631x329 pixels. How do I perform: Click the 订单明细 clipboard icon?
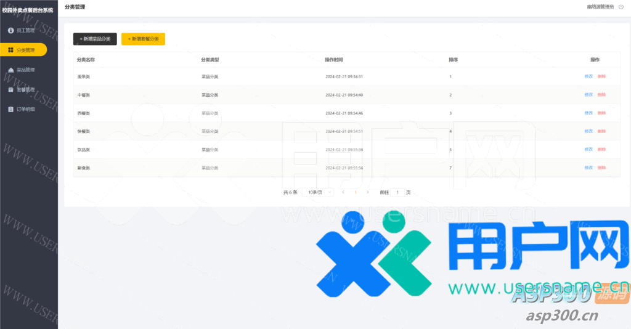click(x=10, y=109)
